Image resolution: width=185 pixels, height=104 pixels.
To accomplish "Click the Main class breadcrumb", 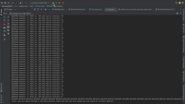I will (49, 6).
